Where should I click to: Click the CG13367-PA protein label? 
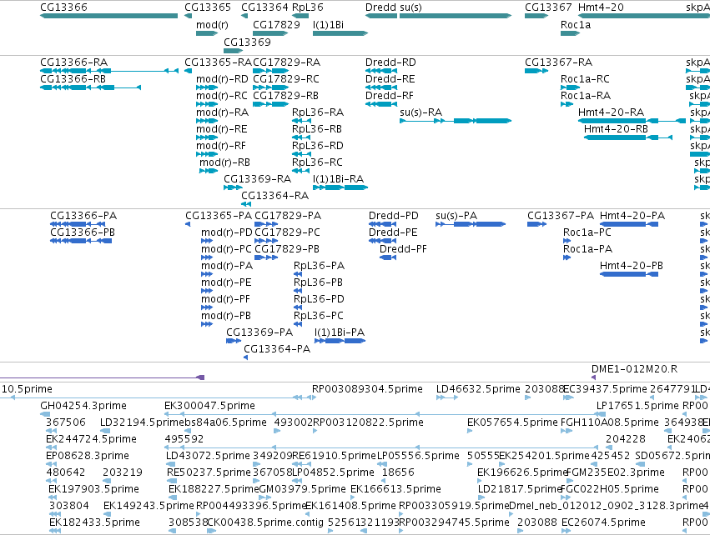[561, 215]
